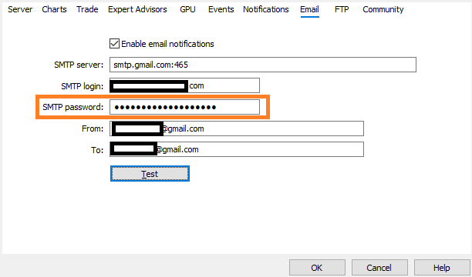Send a test email with Test button

[x=150, y=174]
